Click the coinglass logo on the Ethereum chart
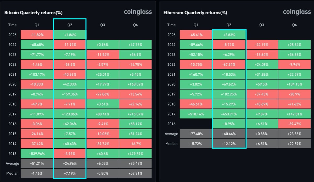 [x=297, y=12]
